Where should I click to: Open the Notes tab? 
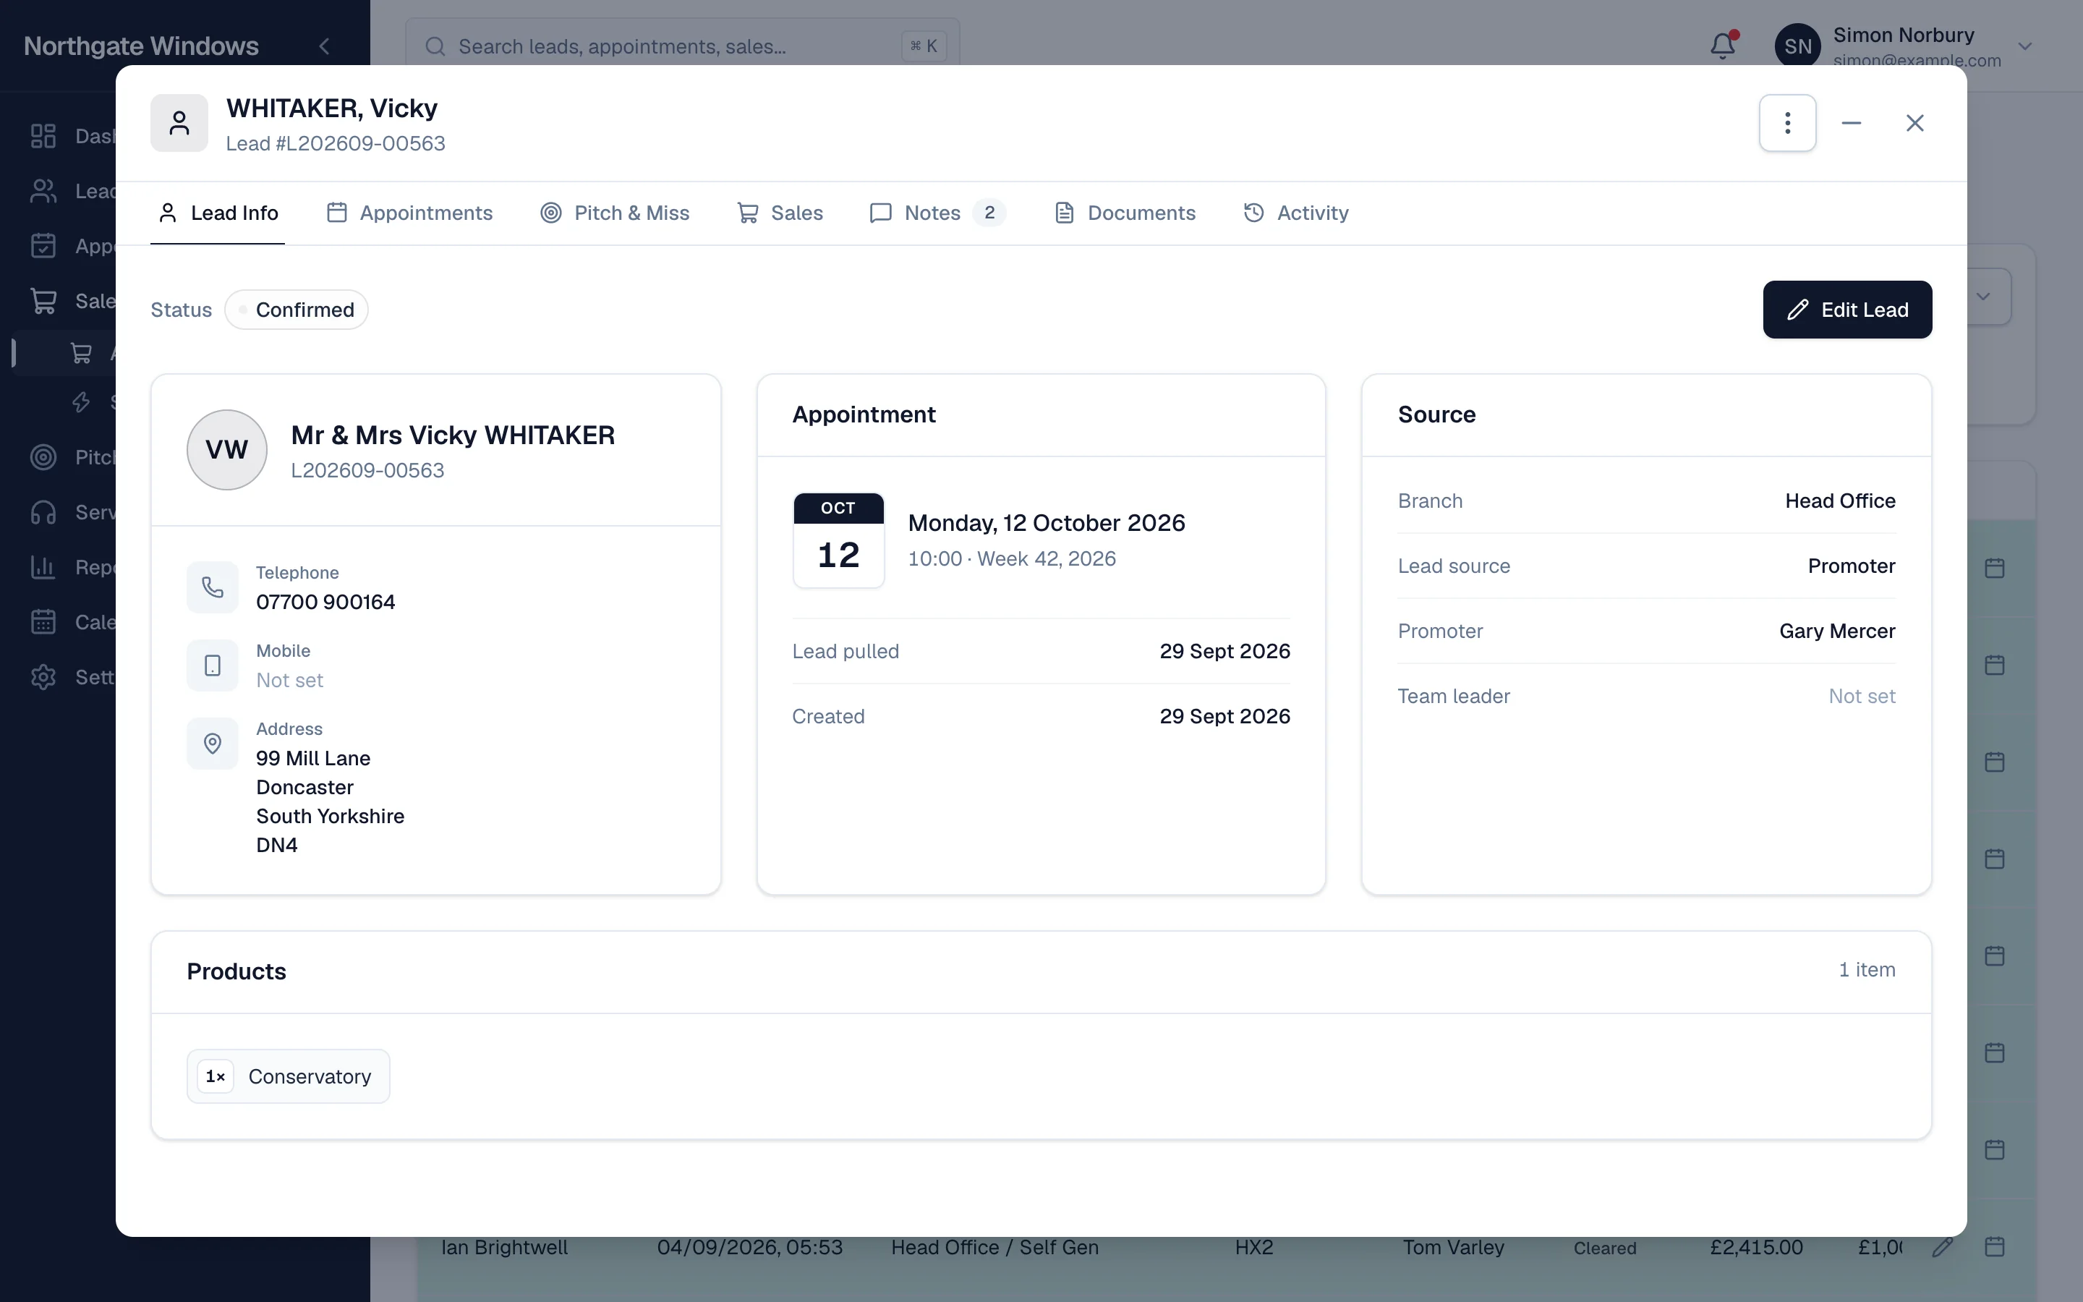point(937,213)
